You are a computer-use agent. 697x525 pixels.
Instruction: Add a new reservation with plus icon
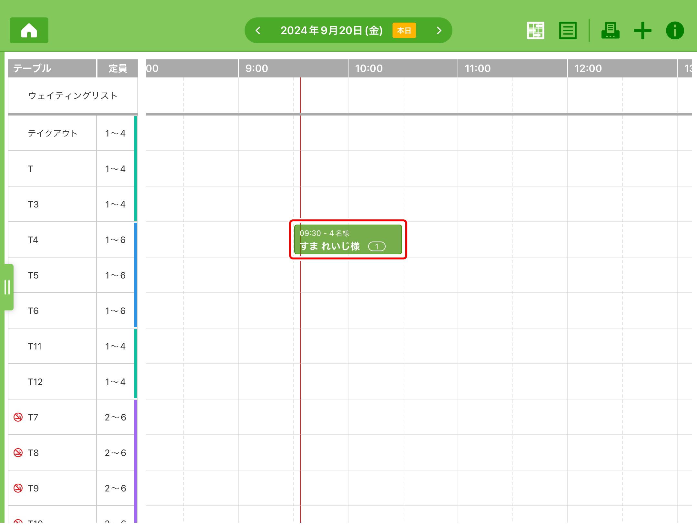click(x=642, y=31)
